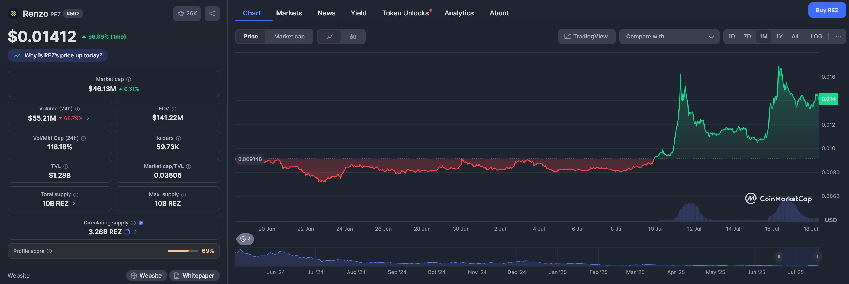Expand Total supply details chevron

[74, 203]
